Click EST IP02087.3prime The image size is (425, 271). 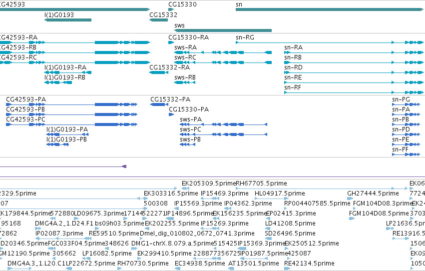[59, 234]
